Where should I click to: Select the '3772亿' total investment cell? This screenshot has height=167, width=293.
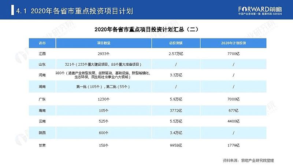point(176,110)
